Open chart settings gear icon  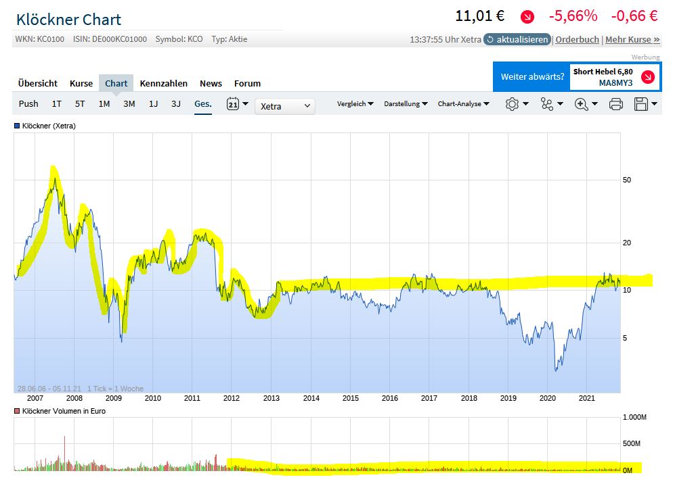point(512,104)
